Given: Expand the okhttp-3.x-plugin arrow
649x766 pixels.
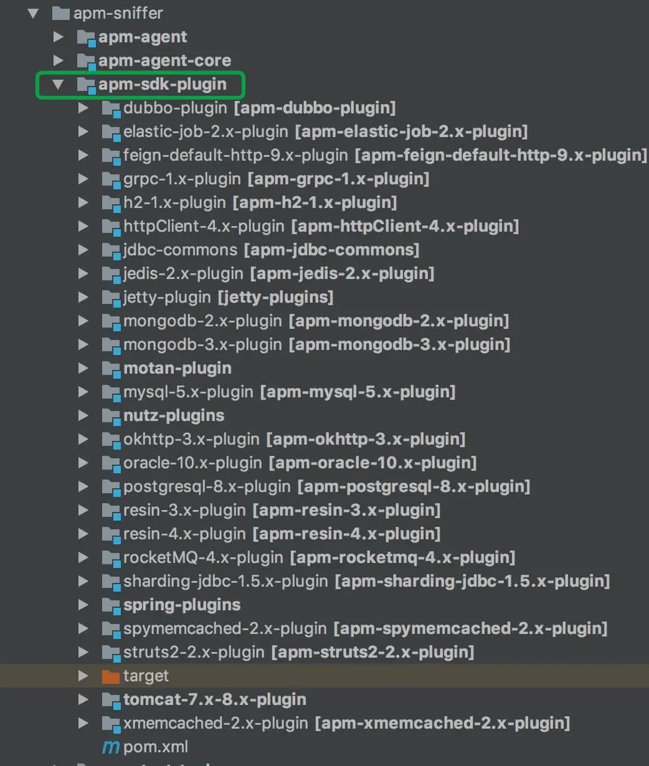Looking at the screenshot, I should [x=83, y=439].
